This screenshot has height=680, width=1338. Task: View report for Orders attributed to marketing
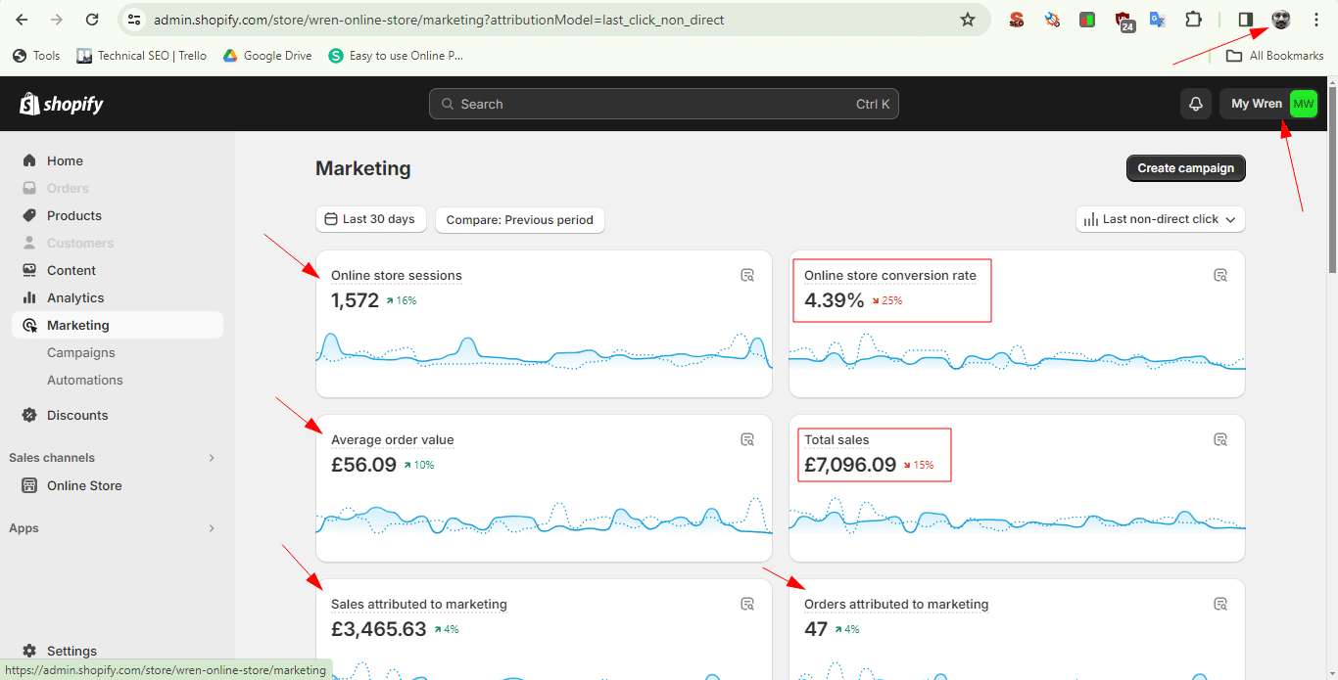pos(1220,605)
